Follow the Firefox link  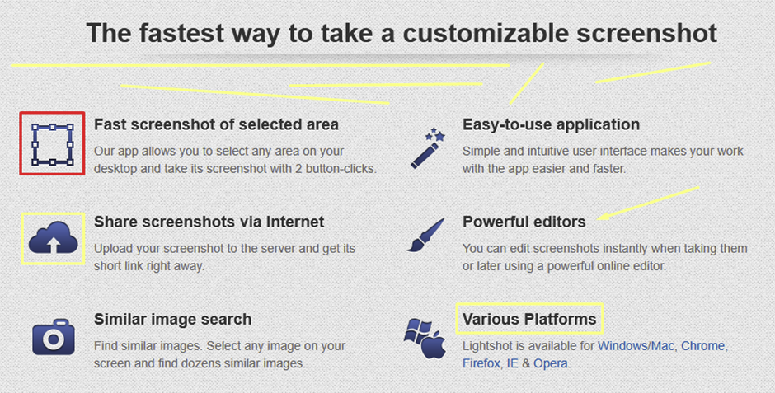[x=481, y=363]
